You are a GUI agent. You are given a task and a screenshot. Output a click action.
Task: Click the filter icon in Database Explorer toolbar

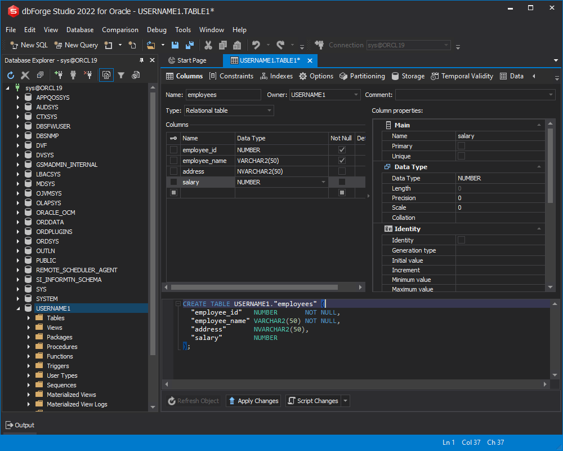120,75
